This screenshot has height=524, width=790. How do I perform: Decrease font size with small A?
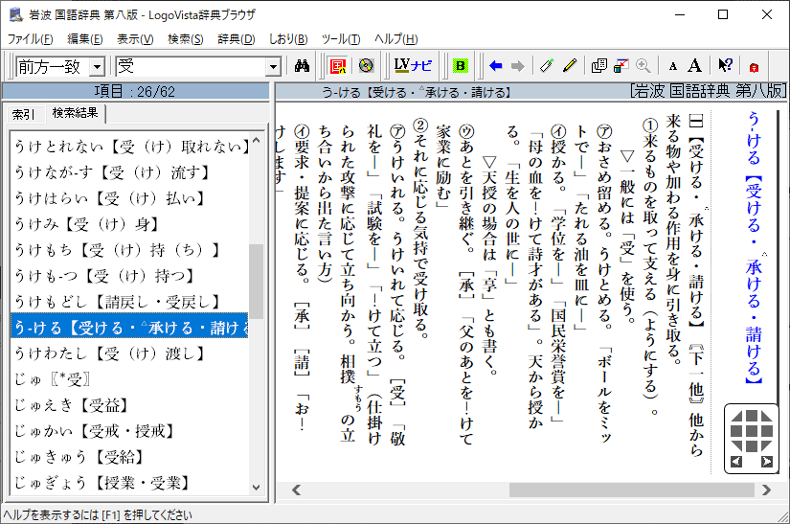[672, 66]
